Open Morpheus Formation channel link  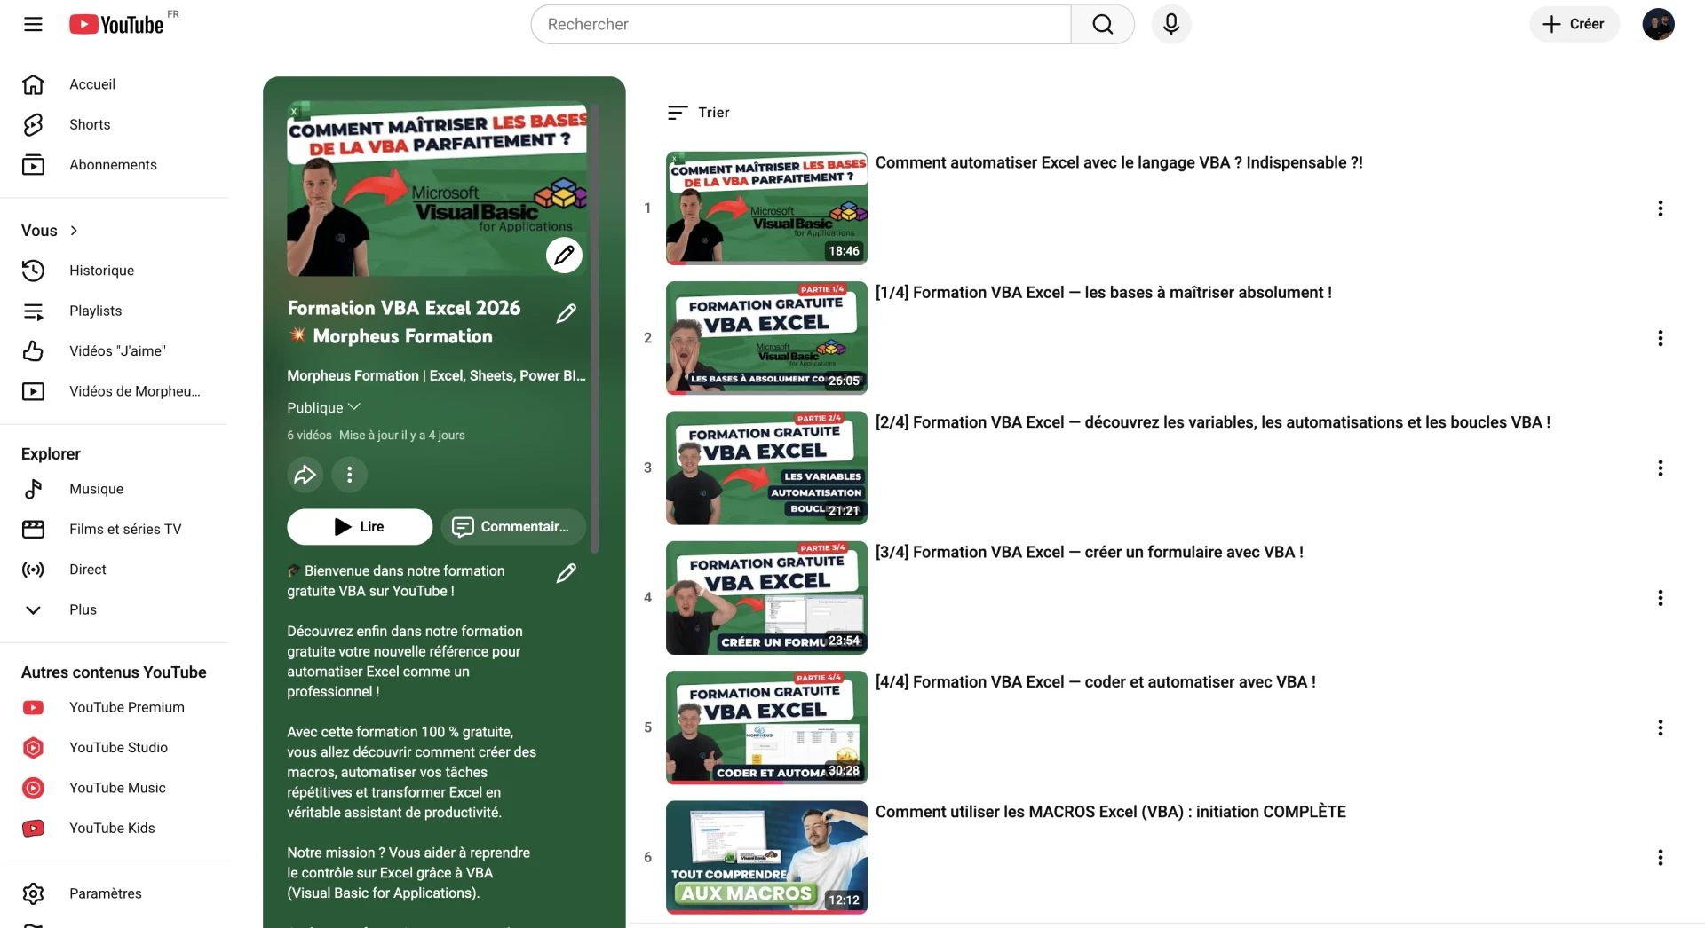pos(436,376)
